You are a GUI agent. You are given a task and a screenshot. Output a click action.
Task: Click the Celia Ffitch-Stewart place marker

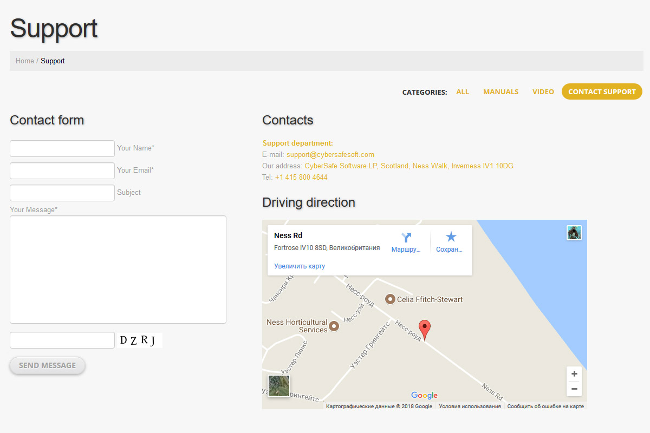(x=390, y=299)
